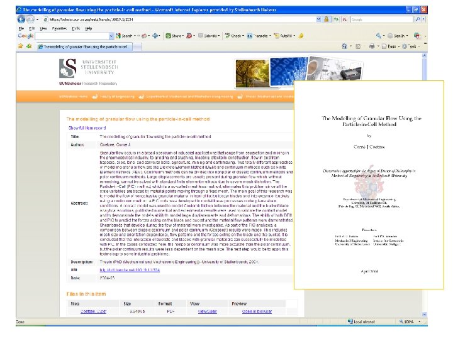Click the View/Open link
This screenshot has height=339, width=453.
click(207, 311)
